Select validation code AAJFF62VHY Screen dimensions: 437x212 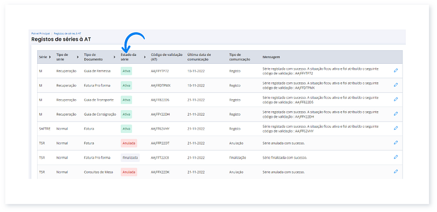160,129
